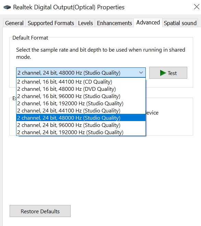Image resolution: width=201 pixels, height=226 pixels.
Task: Click the Restore Defaults button
Action: tap(40, 211)
